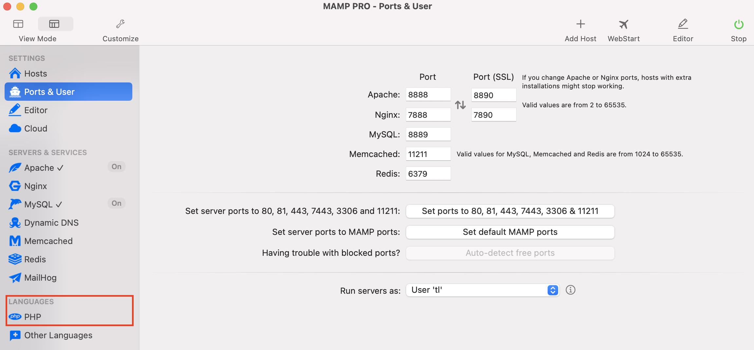Image resolution: width=754 pixels, height=350 pixels.
Task: Open PHP under Languages
Action: 32,317
